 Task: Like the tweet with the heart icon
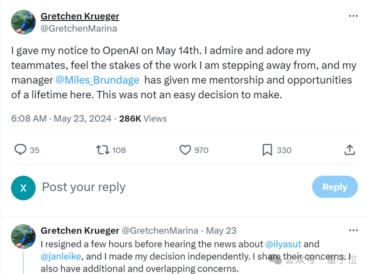tap(185, 150)
